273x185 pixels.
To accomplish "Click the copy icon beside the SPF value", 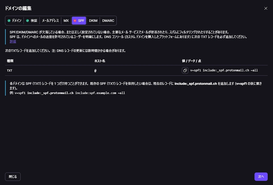I will (x=185, y=70).
